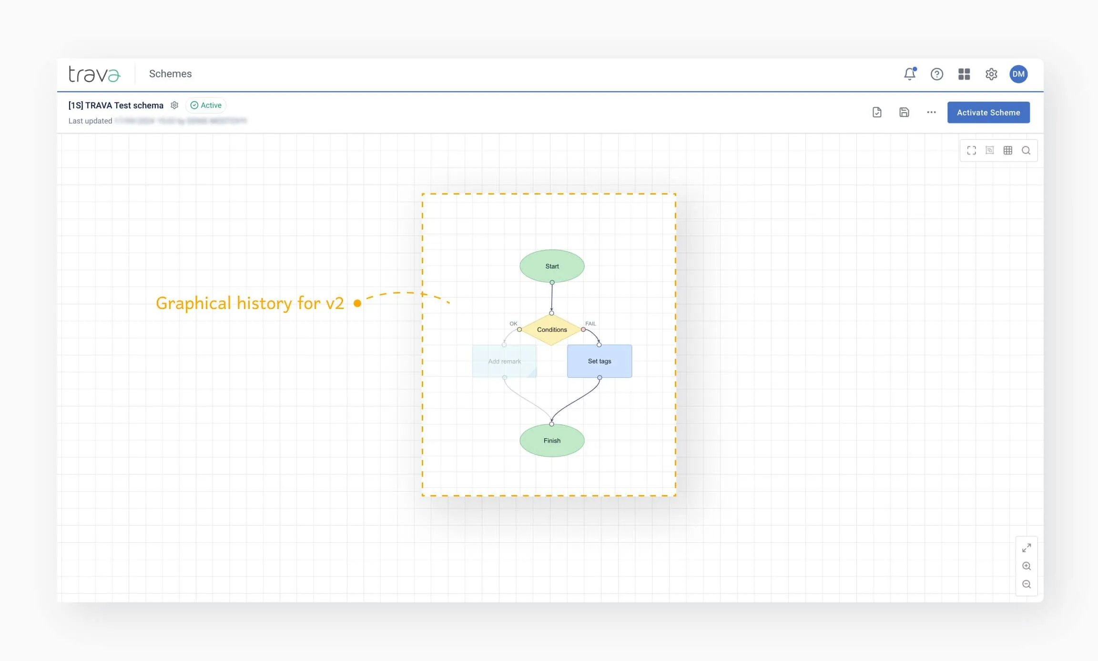1098x661 pixels.
Task: Click the zoom in magnifier icon
Action: tap(1027, 566)
